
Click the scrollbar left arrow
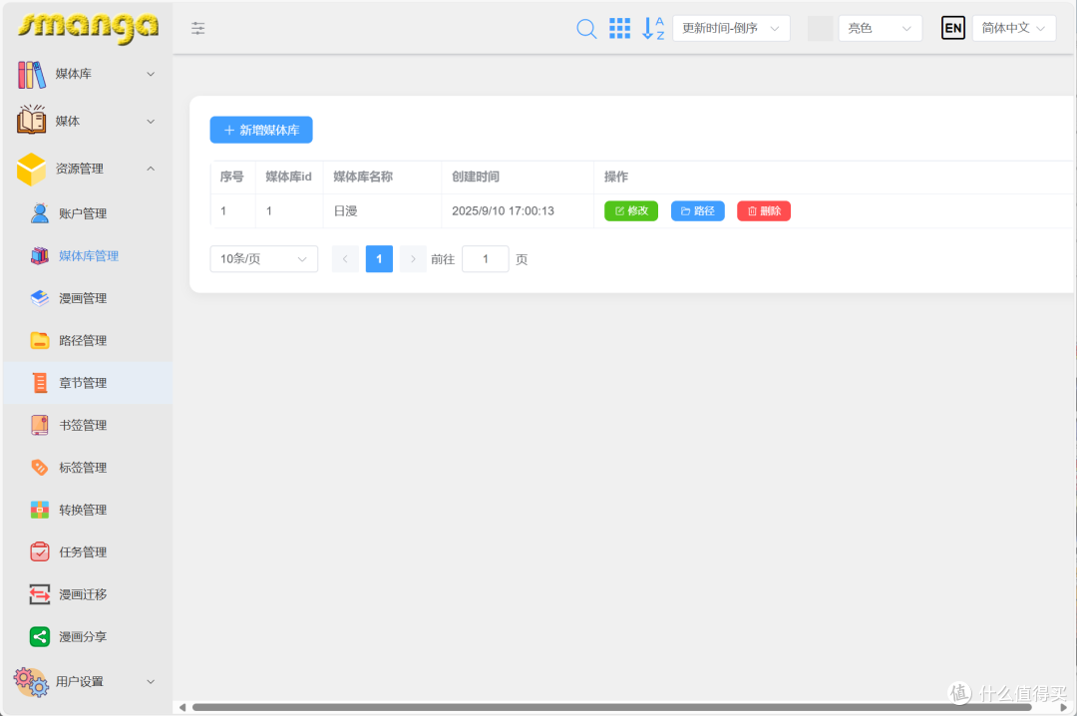click(x=182, y=707)
